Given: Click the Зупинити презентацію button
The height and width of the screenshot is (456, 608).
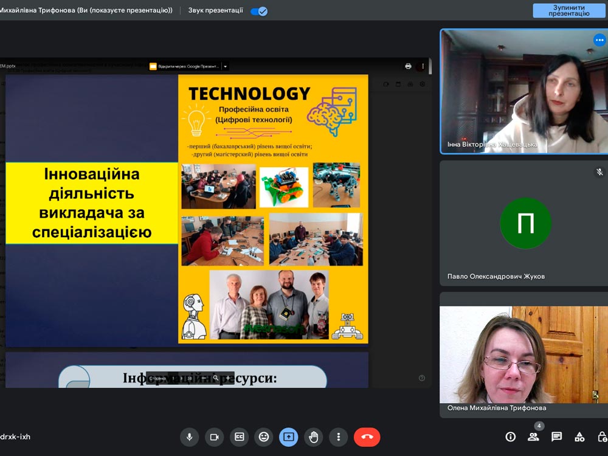Looking at the screenshot, I should (569, 10).
